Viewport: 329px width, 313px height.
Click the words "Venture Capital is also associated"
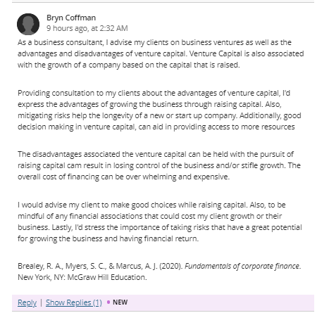[x=247, y=53]
